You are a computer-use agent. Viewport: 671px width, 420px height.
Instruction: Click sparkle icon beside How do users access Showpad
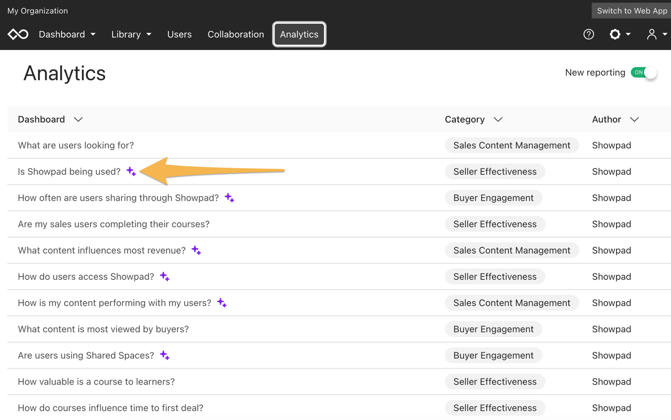(165, 277)
